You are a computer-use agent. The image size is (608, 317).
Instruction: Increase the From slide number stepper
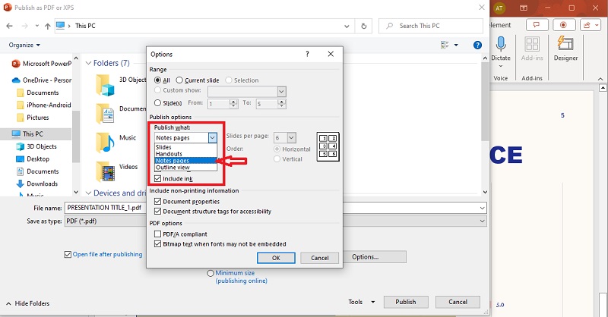[233, 102]
